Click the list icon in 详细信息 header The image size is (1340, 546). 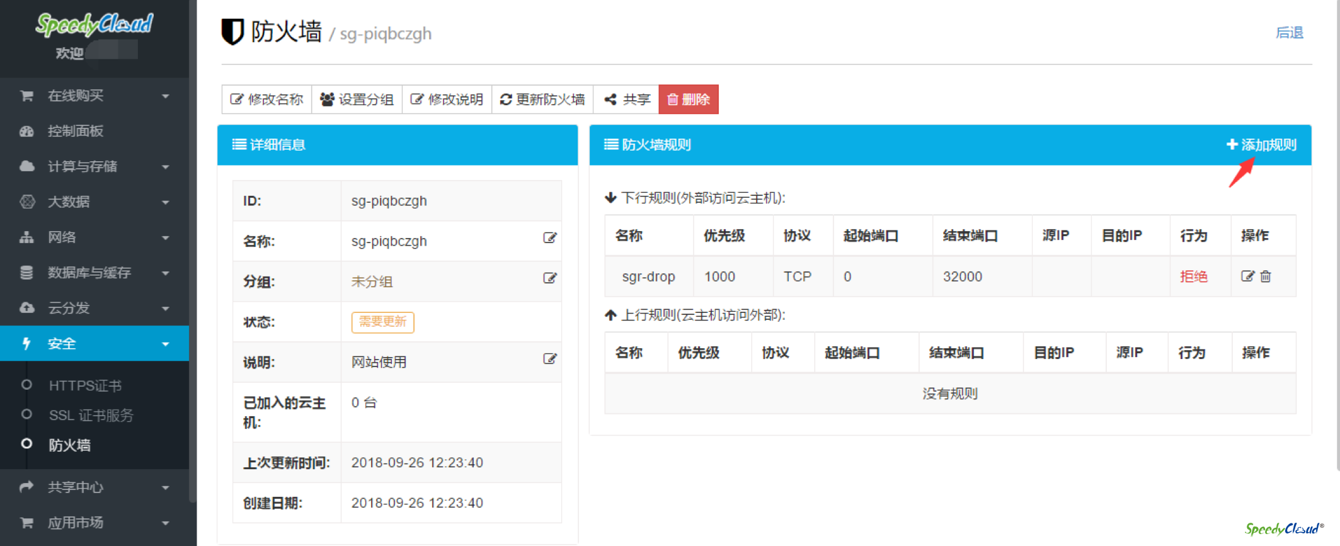coord(239,144)
